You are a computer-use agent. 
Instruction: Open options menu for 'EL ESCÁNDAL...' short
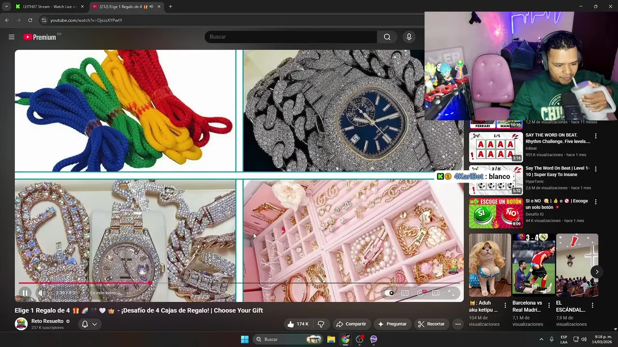coord(592,305)
